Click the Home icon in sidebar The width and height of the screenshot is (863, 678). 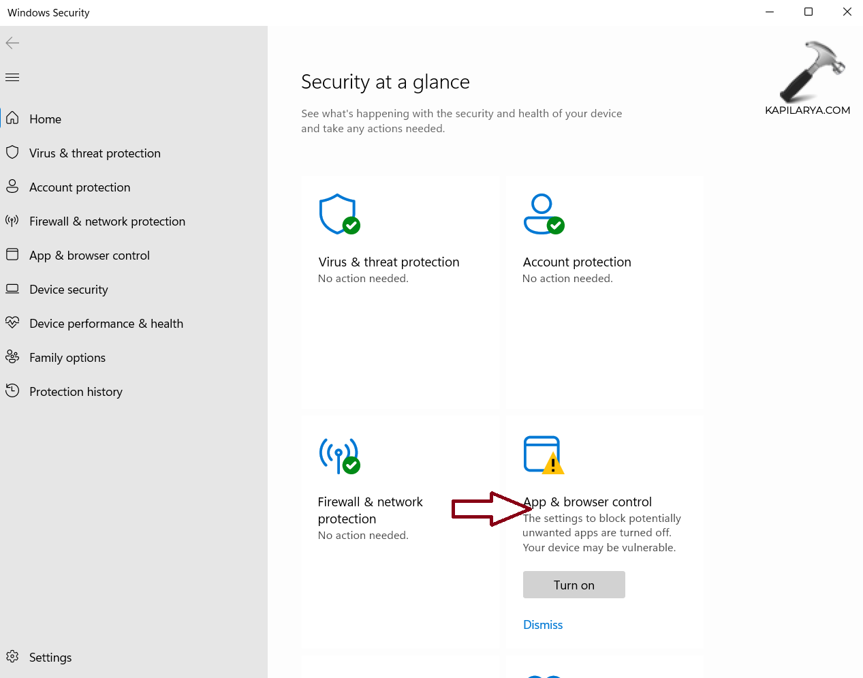click(x=12, y=119)
